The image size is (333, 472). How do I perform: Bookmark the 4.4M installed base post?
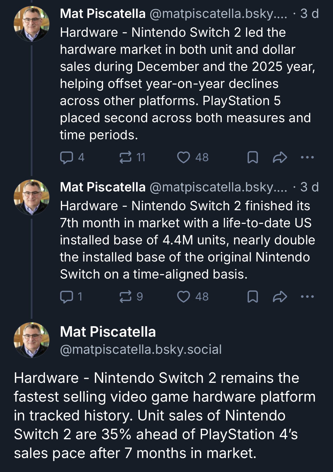[252, 297]
